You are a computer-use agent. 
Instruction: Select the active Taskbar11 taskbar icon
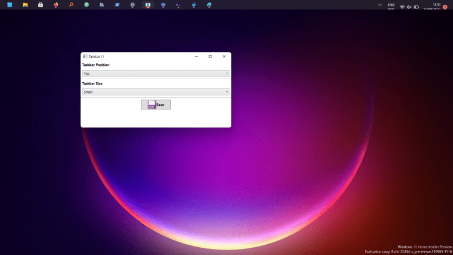148,5
